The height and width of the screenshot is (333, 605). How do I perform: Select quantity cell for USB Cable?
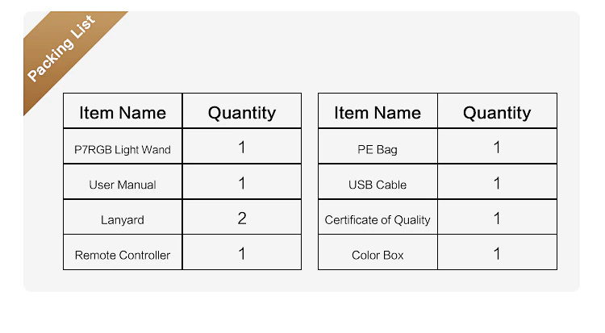(x=498, y=181)
